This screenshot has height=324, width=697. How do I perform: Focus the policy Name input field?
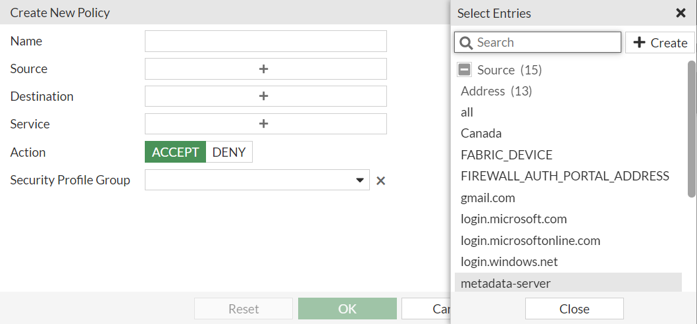265,41
